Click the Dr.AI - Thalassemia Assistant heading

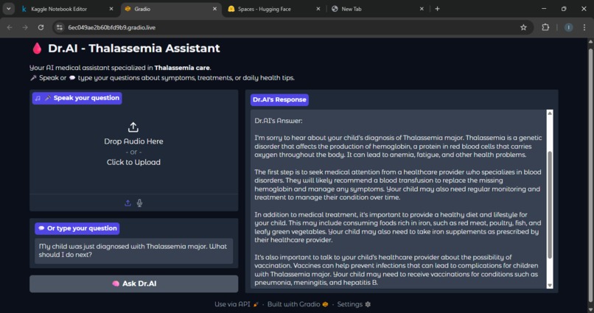coord(133,48)
